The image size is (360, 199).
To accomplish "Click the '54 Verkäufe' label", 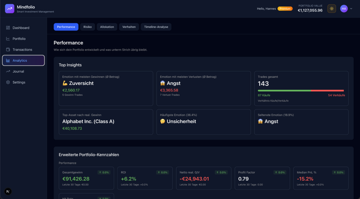I will click(x=336, y=95).
